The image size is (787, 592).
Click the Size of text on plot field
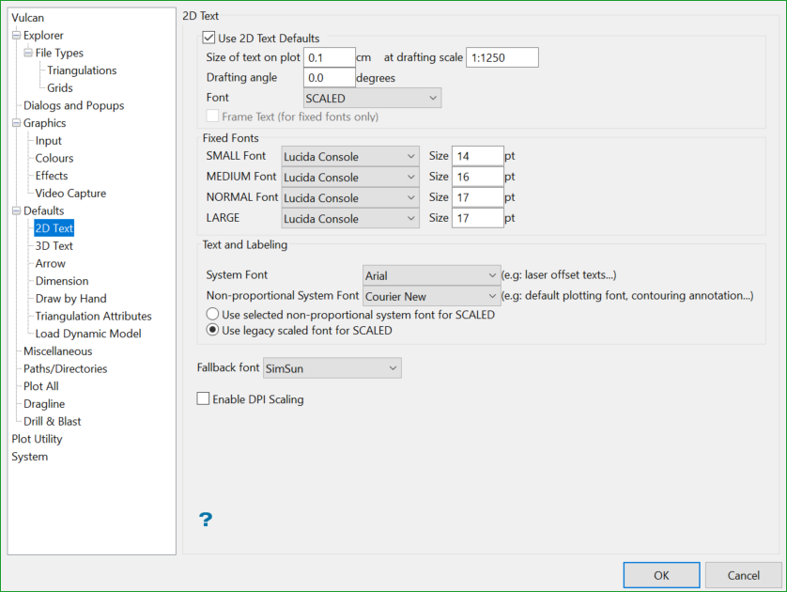click(329, 57)
